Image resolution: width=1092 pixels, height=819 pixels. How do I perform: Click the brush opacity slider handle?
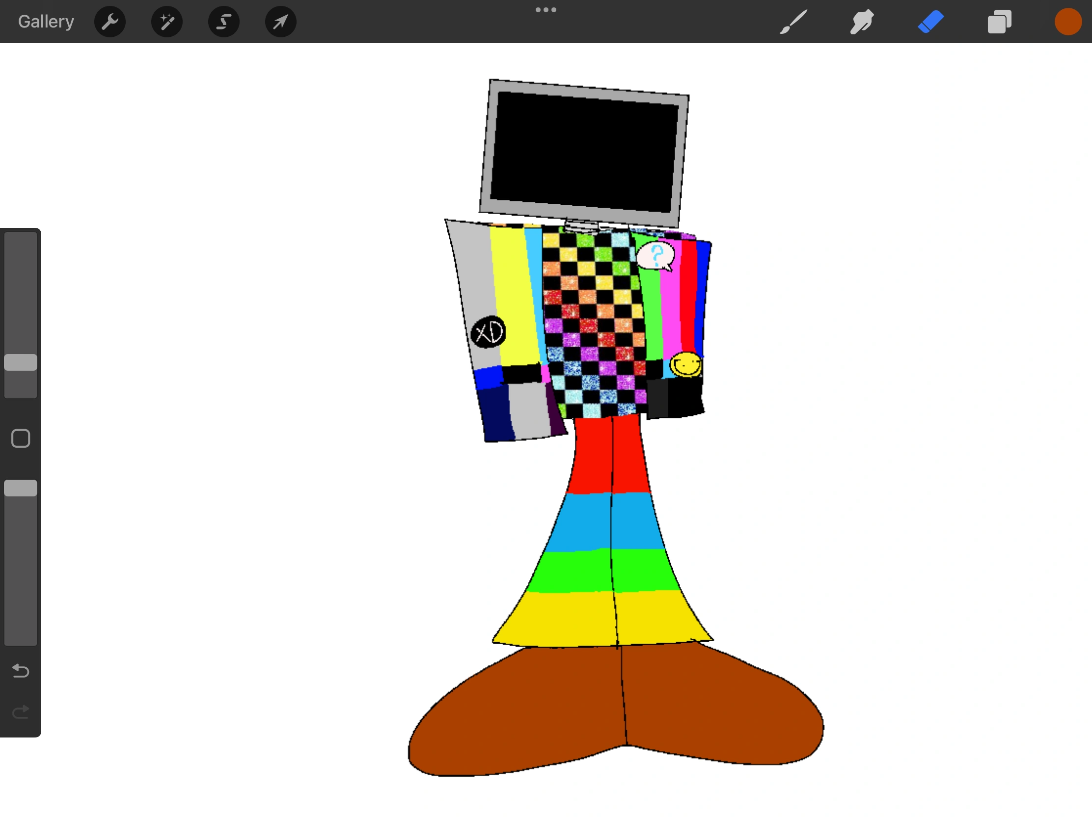21,488
